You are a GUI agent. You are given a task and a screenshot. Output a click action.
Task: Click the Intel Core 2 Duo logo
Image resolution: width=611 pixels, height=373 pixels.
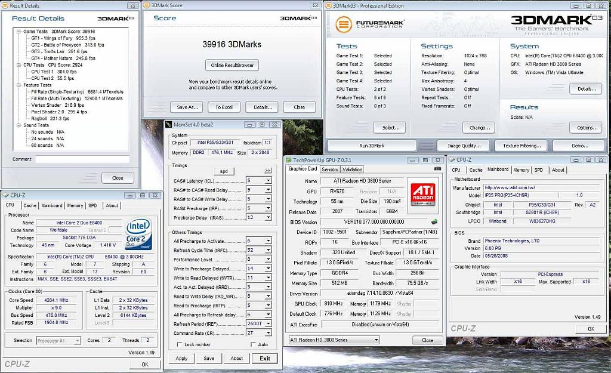pyautogui.click(x=138, y=235)
